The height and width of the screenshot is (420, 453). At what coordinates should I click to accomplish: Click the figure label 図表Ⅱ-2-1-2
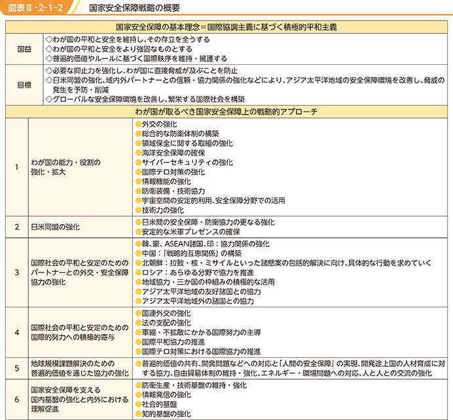(x=35, y=7)
